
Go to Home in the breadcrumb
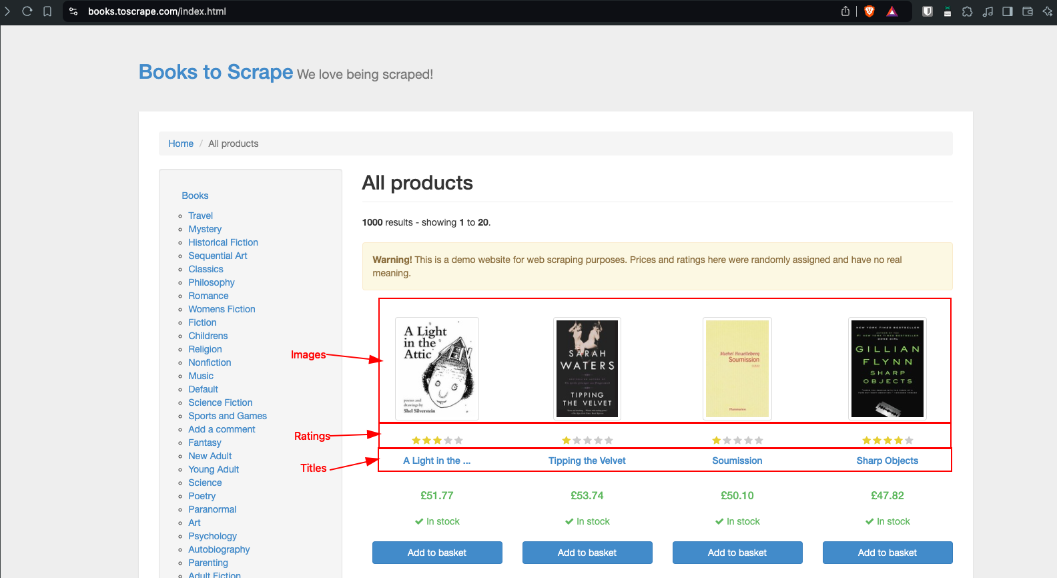pyautogui.click(x=181, y=143)
